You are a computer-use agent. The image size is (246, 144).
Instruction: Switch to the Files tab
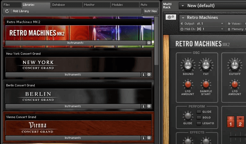pos(12,5)
